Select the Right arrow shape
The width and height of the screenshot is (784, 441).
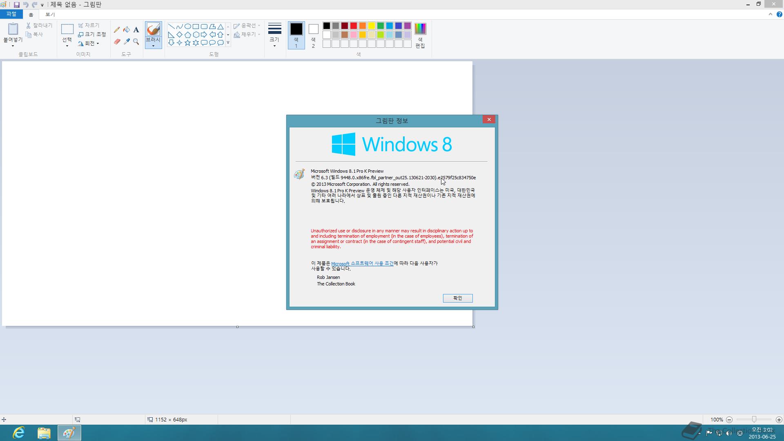pyautogui.click(x=204, y=34)
